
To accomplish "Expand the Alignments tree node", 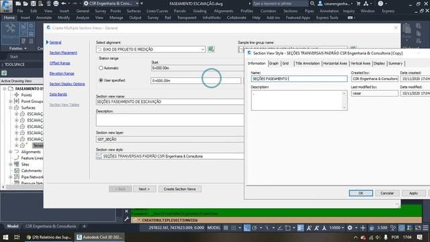I will click(x=11, y=152).
